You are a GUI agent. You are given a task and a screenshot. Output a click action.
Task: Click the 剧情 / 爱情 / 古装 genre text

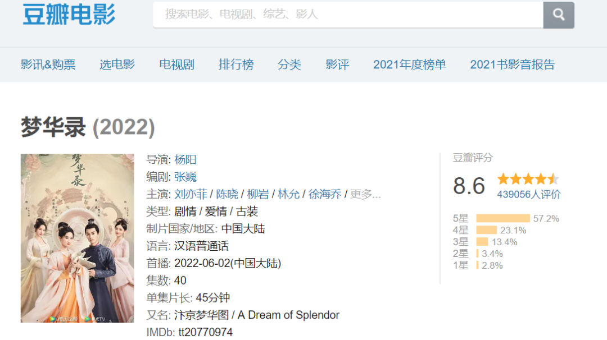pyautogui.click(x=216, y=212)
